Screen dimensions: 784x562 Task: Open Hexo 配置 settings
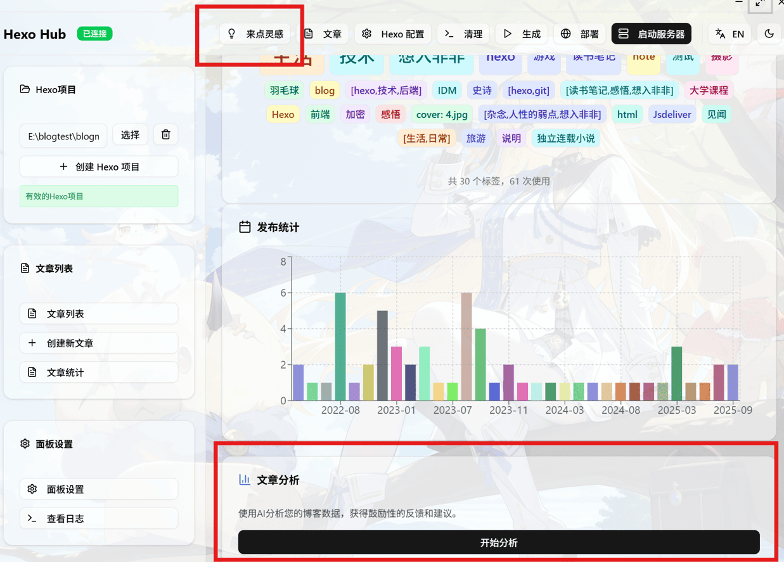393,34
